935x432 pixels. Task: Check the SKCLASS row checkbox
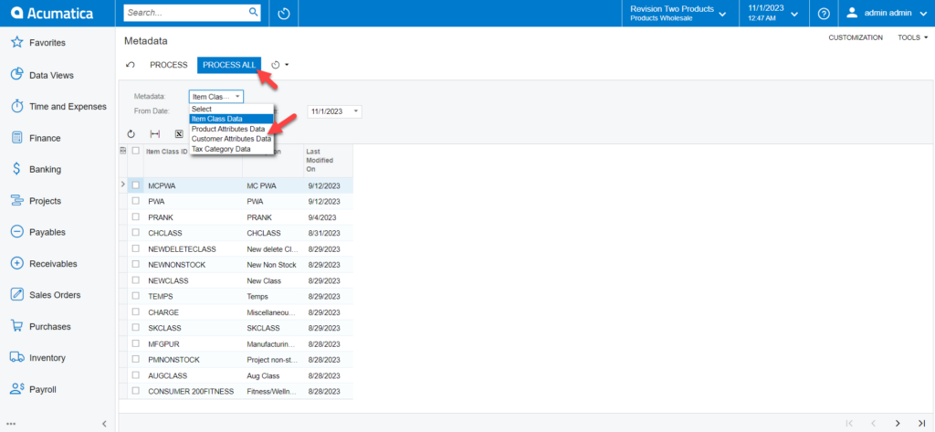pos(135,328)
